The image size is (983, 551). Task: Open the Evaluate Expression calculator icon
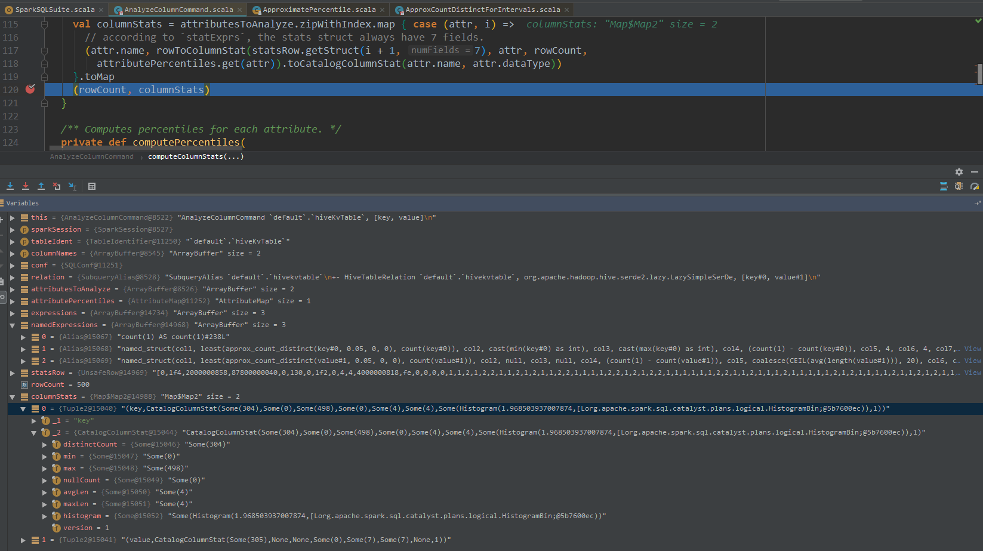point(92,186)
